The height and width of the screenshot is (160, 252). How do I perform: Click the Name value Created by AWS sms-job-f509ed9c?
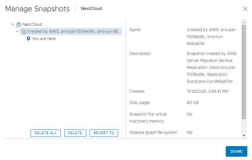(x=211, y=37)
